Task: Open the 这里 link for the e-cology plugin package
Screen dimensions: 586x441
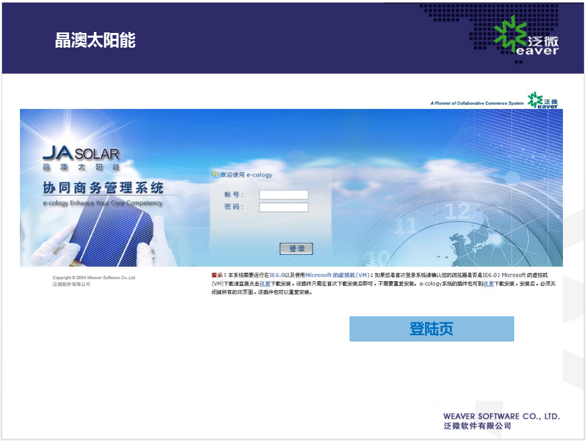Action: pos(489,284)
